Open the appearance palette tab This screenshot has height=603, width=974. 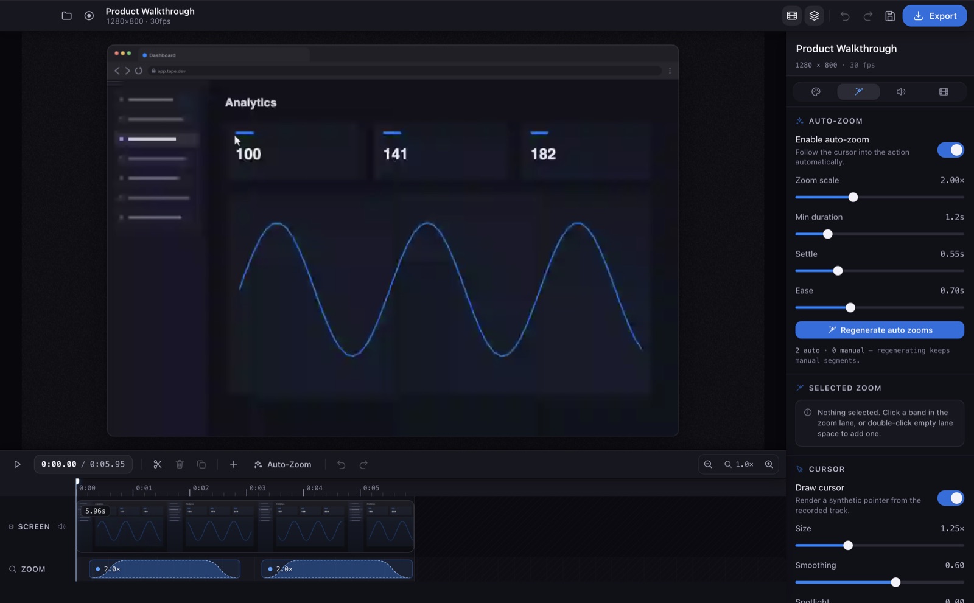(x=816, y=92)
